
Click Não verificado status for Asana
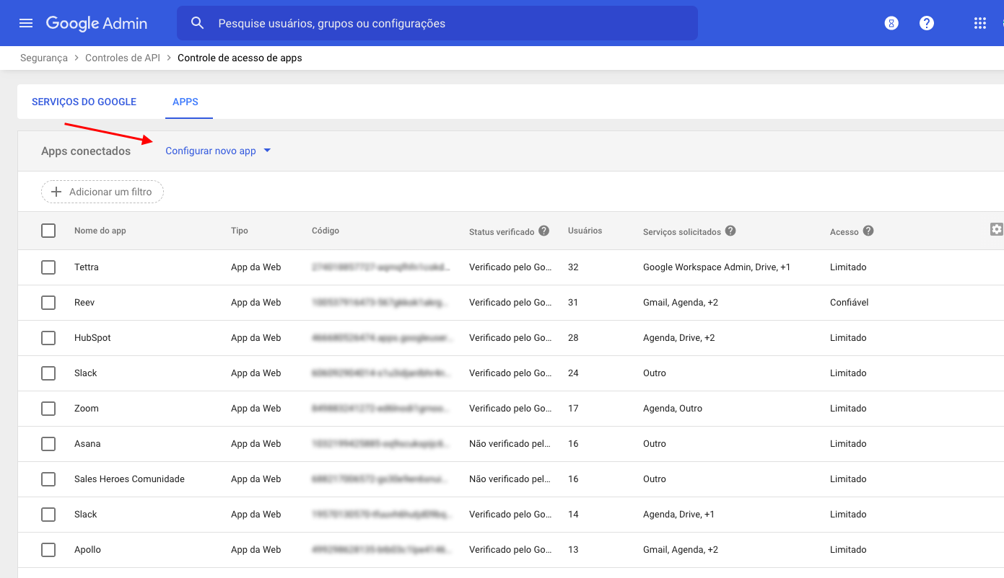coord(510,444)
